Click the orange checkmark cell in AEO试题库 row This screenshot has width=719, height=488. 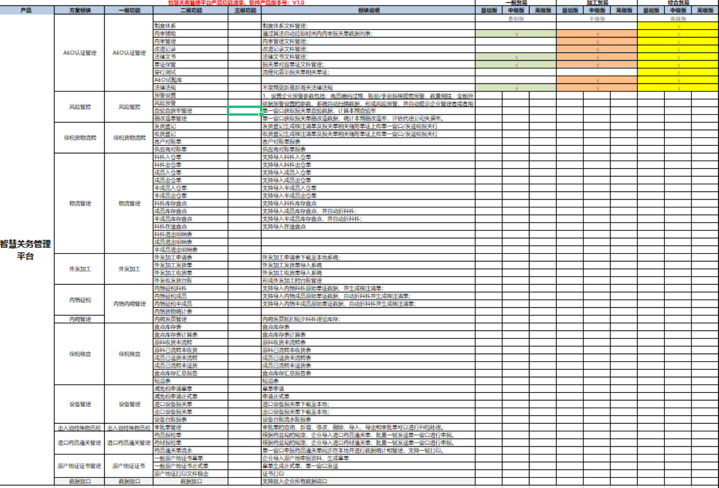pos(597,80)
